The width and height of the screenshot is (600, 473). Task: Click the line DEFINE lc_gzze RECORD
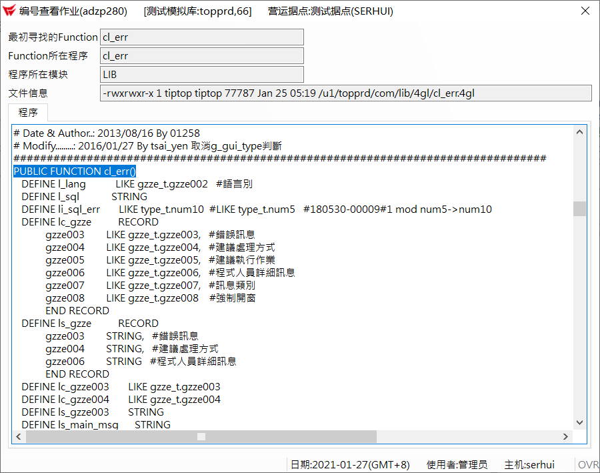coord(90,221)
